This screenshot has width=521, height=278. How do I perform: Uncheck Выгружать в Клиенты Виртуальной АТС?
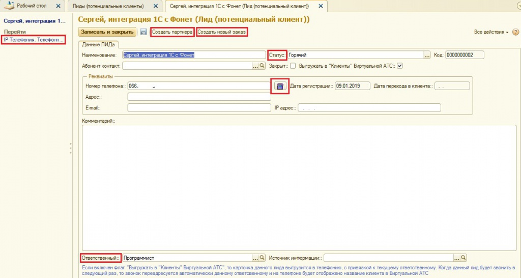[400, 66]
